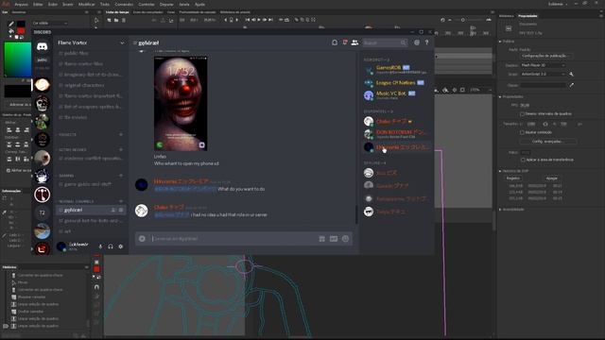This screenshot has height=340, width=605.
Task: Click the advanced settings button in Properties
Action: pyautogui.click(x=547, y=142)
